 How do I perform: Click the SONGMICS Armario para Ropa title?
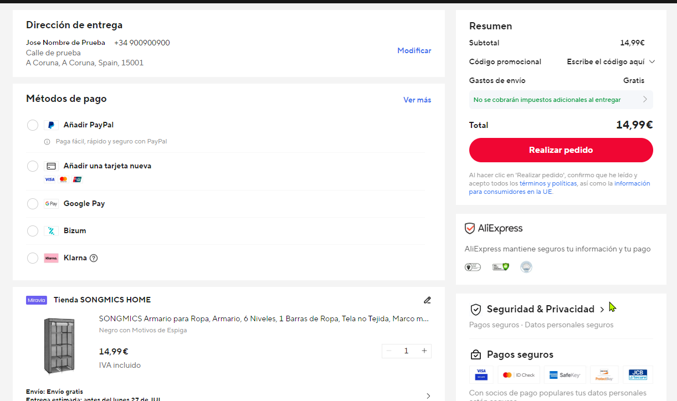[264, 319]
